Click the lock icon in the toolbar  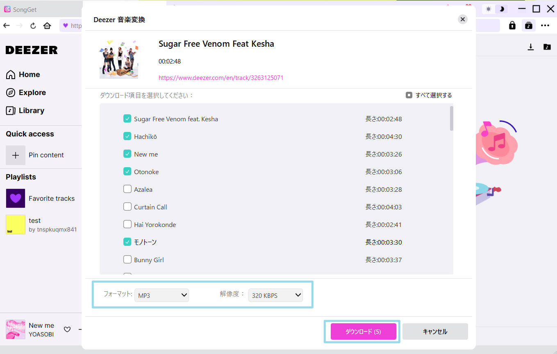pyautogui.click(x=512, y=25)
